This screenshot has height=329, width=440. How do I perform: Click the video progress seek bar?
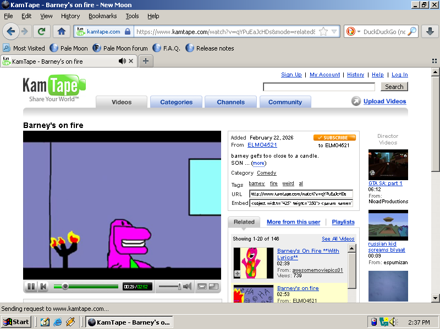[x=86, y=286]
